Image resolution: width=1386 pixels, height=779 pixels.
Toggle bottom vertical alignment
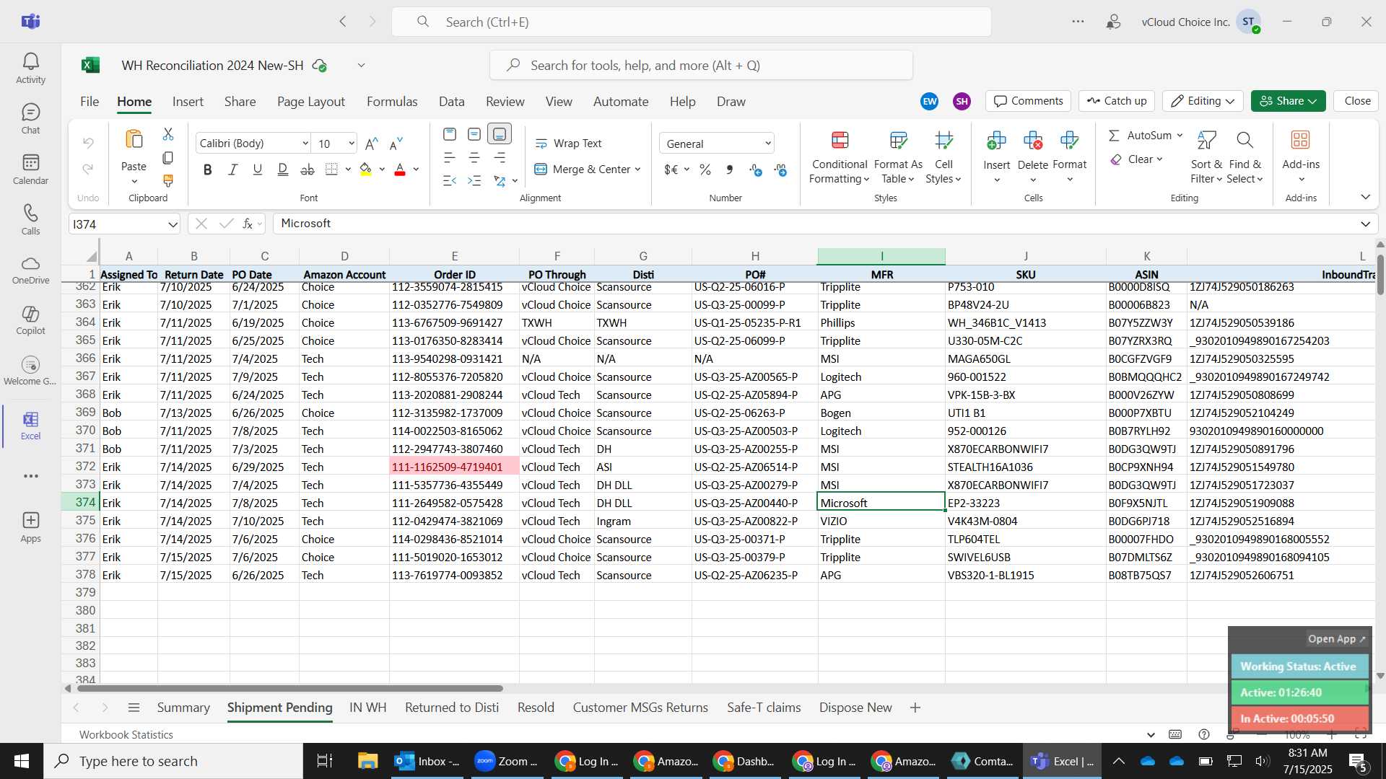pyautogui.click(x=500, y=134)
